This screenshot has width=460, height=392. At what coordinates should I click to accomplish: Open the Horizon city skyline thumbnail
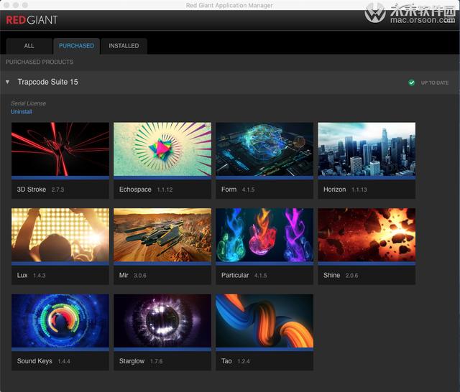(367, 149)
